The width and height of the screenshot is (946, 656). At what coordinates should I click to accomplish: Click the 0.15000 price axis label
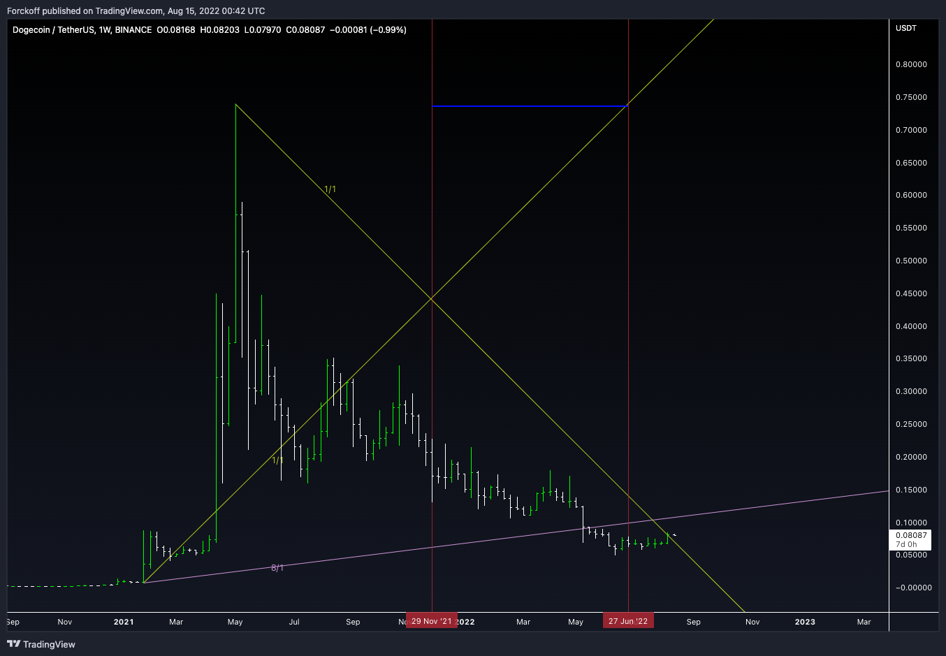pos(911,490)
